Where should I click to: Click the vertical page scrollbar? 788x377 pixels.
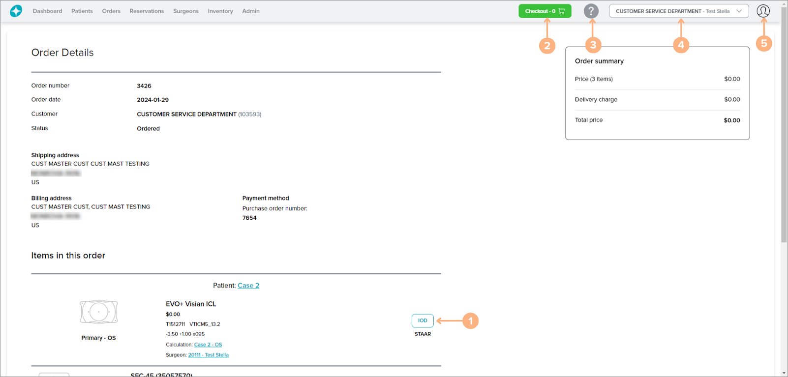click(784, 128)
